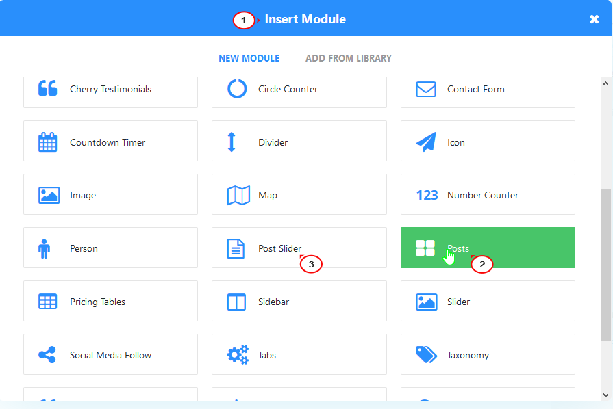Close the Insert Module dialog

point(595,19)
